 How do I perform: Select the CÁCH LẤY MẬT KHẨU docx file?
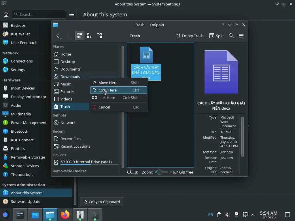coord(146,63)
